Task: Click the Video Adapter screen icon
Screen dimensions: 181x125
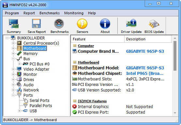Action: coord(19,69)
